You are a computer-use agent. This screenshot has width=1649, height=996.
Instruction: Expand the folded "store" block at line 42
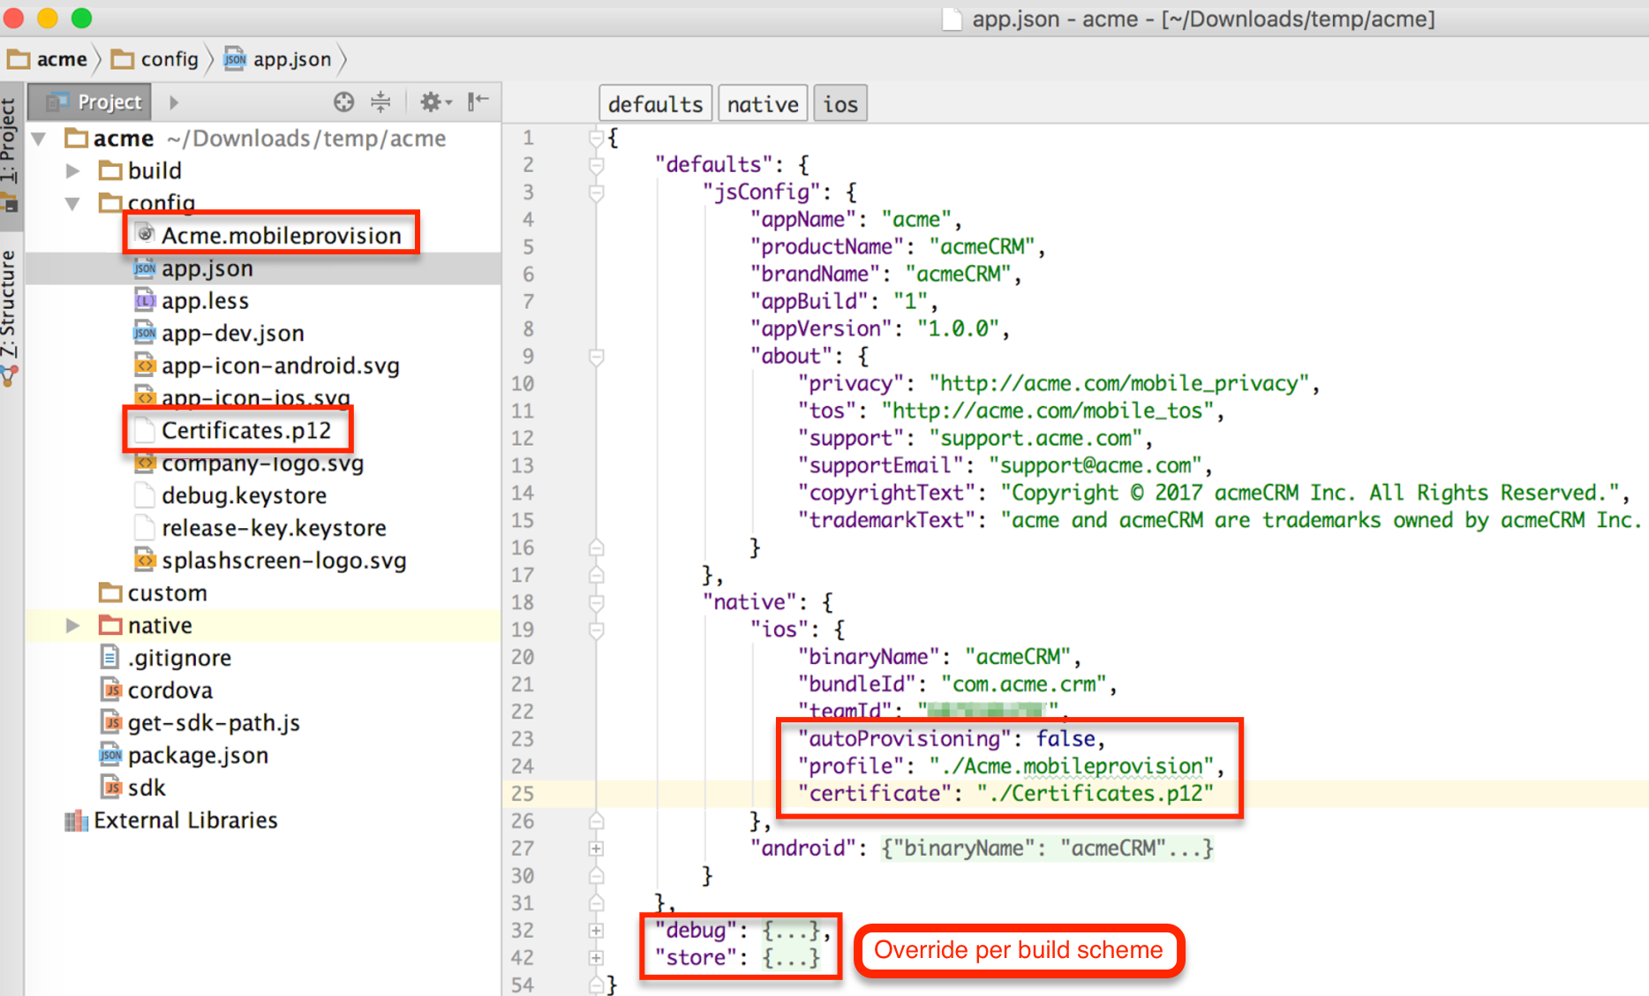coord(597,958)
